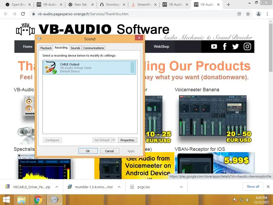Open the VB-Audio Instagram icon
Viewport: 273px width, 205px height.
coord(247,46)
